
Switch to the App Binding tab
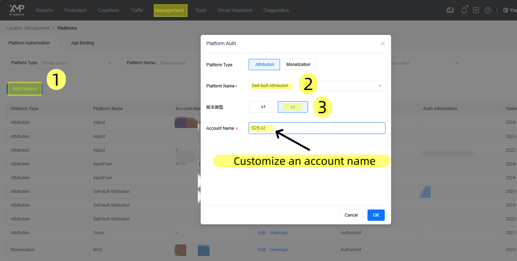[x=82, y=43]
